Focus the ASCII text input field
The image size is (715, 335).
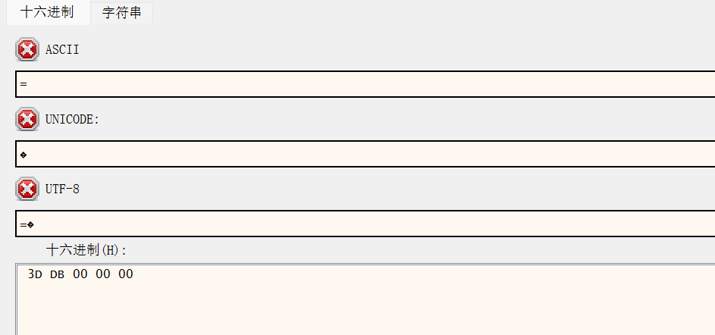click(364, 84)
